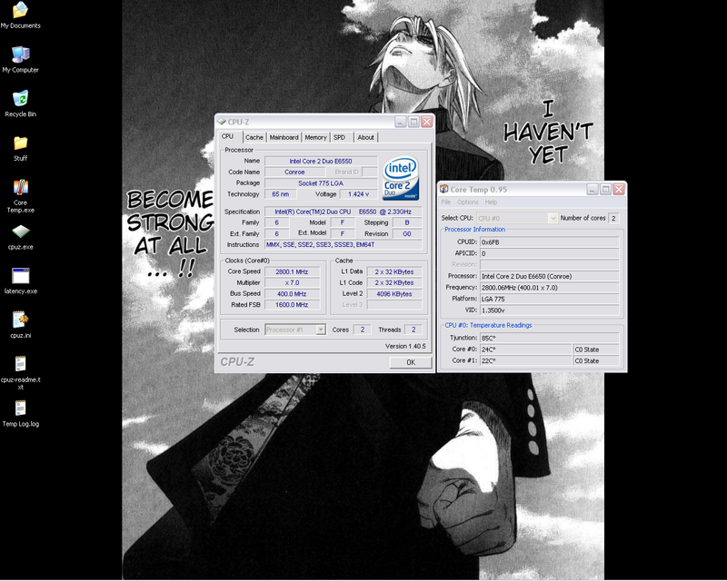Open the Memory tab in CPU-Z
Screen dimensions: 727x581
[x=315, y=138]
